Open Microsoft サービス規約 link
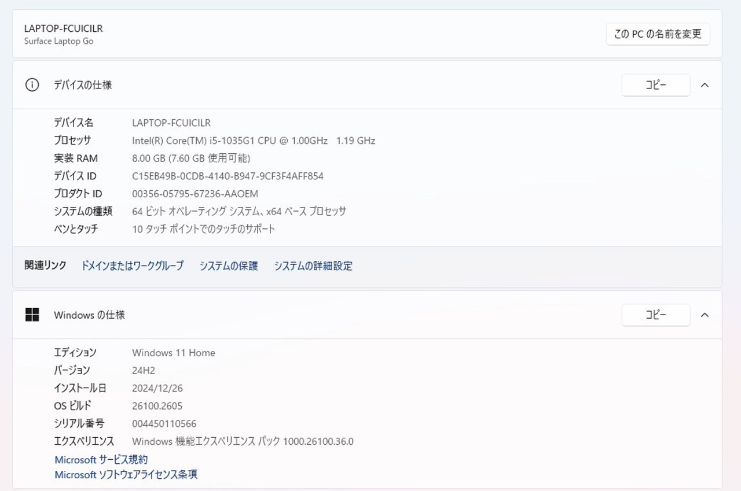 101,460
